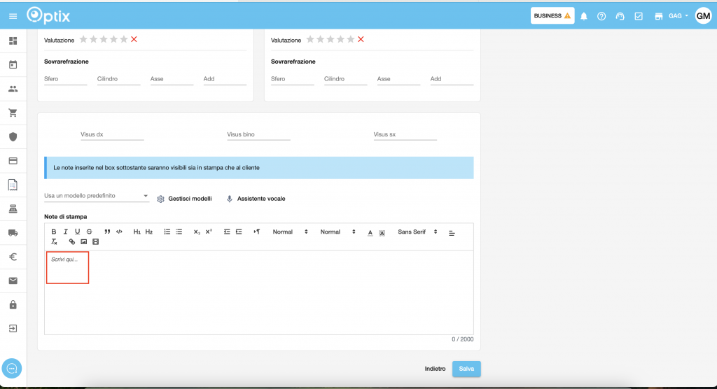
Task: Pick the text color in editor
Action: point(370,232)
